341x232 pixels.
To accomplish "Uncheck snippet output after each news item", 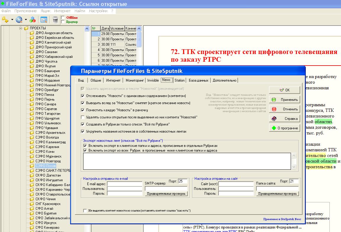I will click(83, 103).
